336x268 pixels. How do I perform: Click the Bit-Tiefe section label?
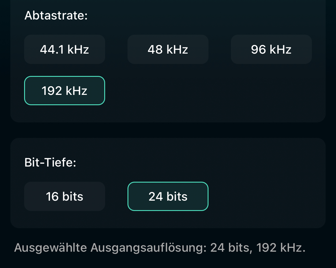pyautogui.click(x=50, y=163)
